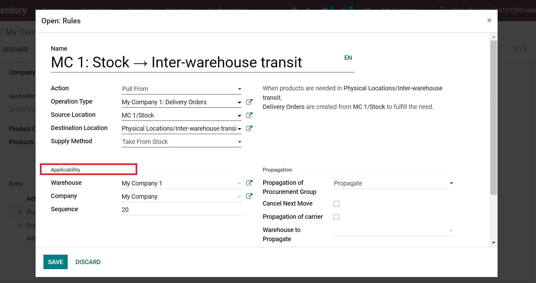
Task: Click the 'Destination Location' label
Action: [x=79, y=128]
